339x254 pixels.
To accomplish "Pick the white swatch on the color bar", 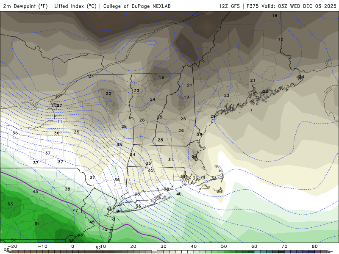I will coord(185,252).
